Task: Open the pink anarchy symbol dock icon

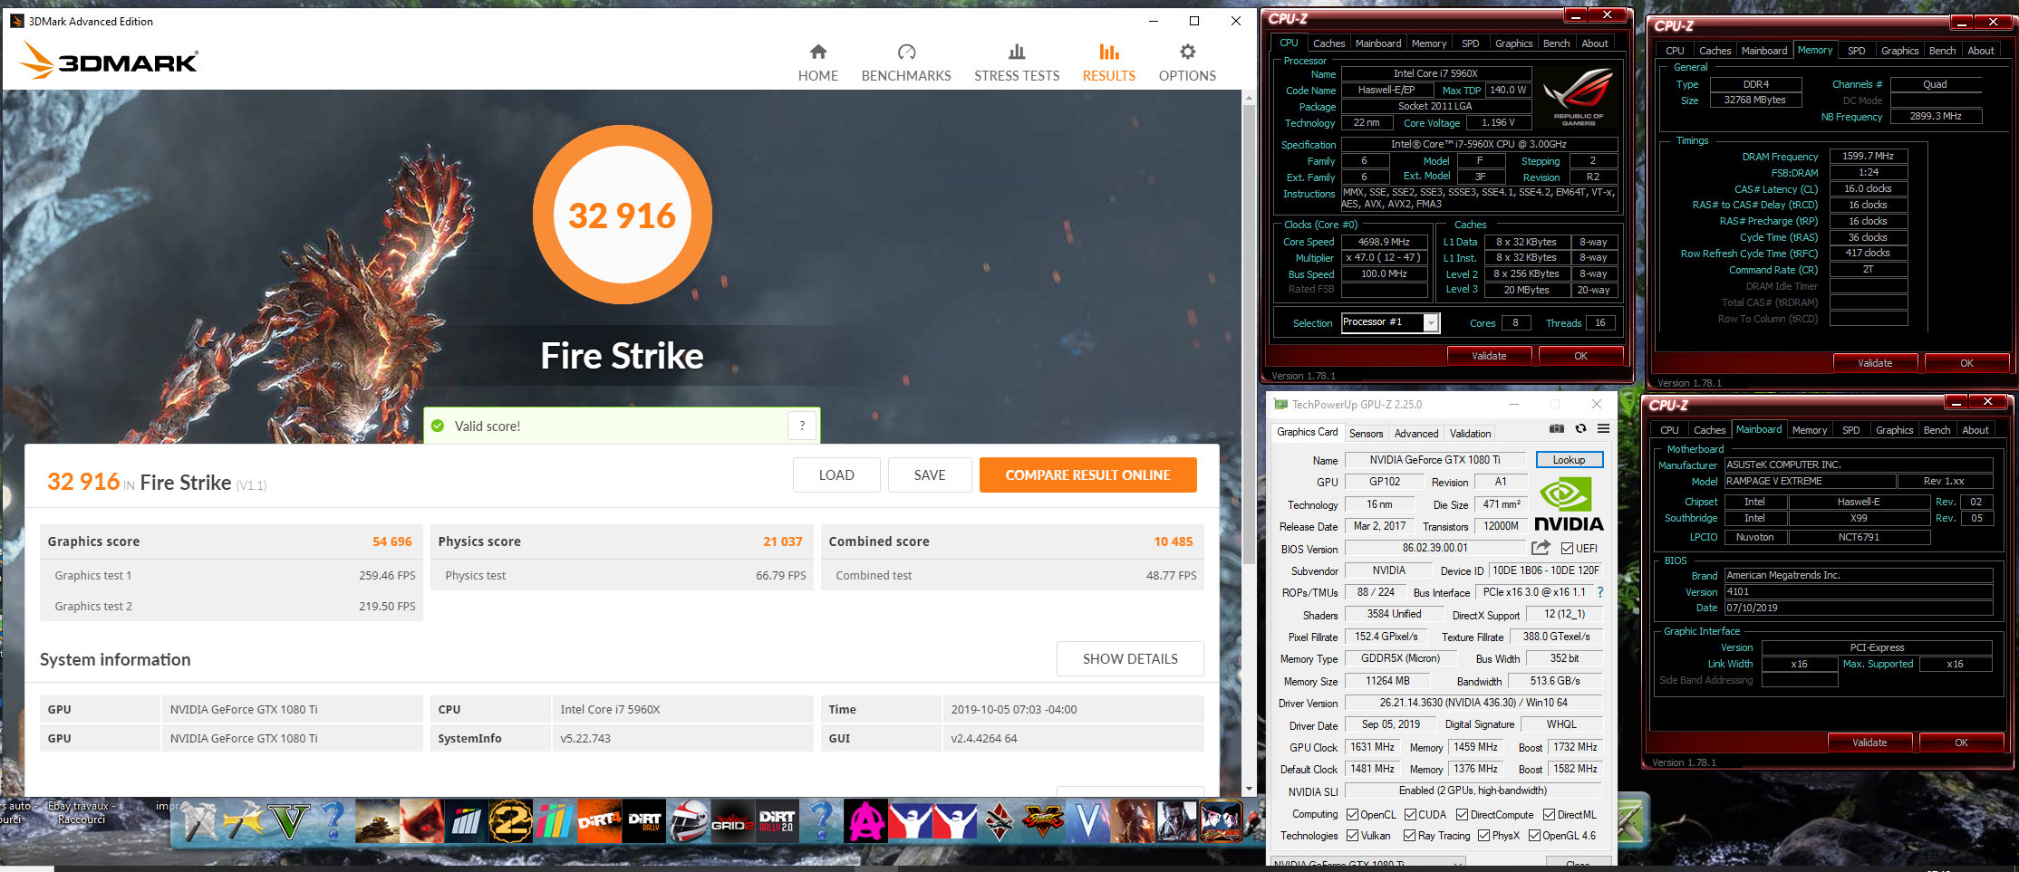Action: pyautogui.click(x=865, y=820)
